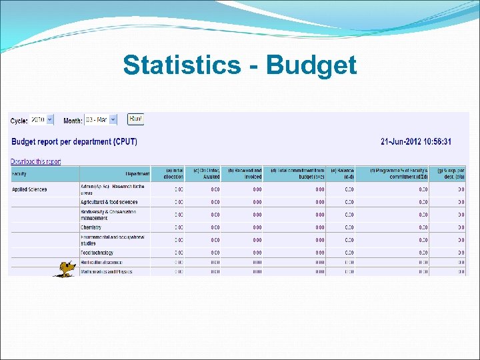Screen dimensions: 480x360
Task: Click the (a) Initial allocation column header
Action: (x=167, y=174)
